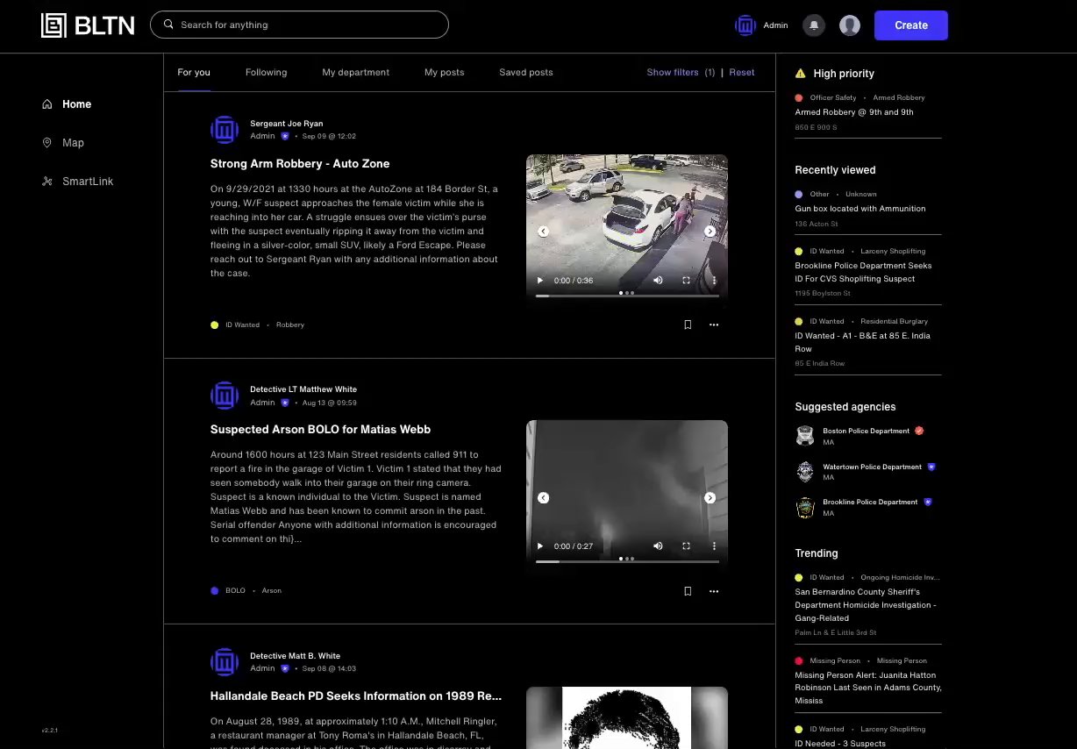
Task: Click the Create button
Action: (x=910, y=25)
